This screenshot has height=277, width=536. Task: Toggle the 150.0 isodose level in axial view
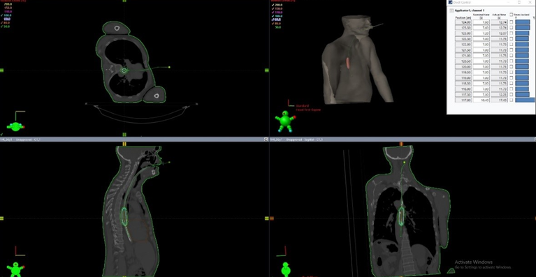coord(8,8)
